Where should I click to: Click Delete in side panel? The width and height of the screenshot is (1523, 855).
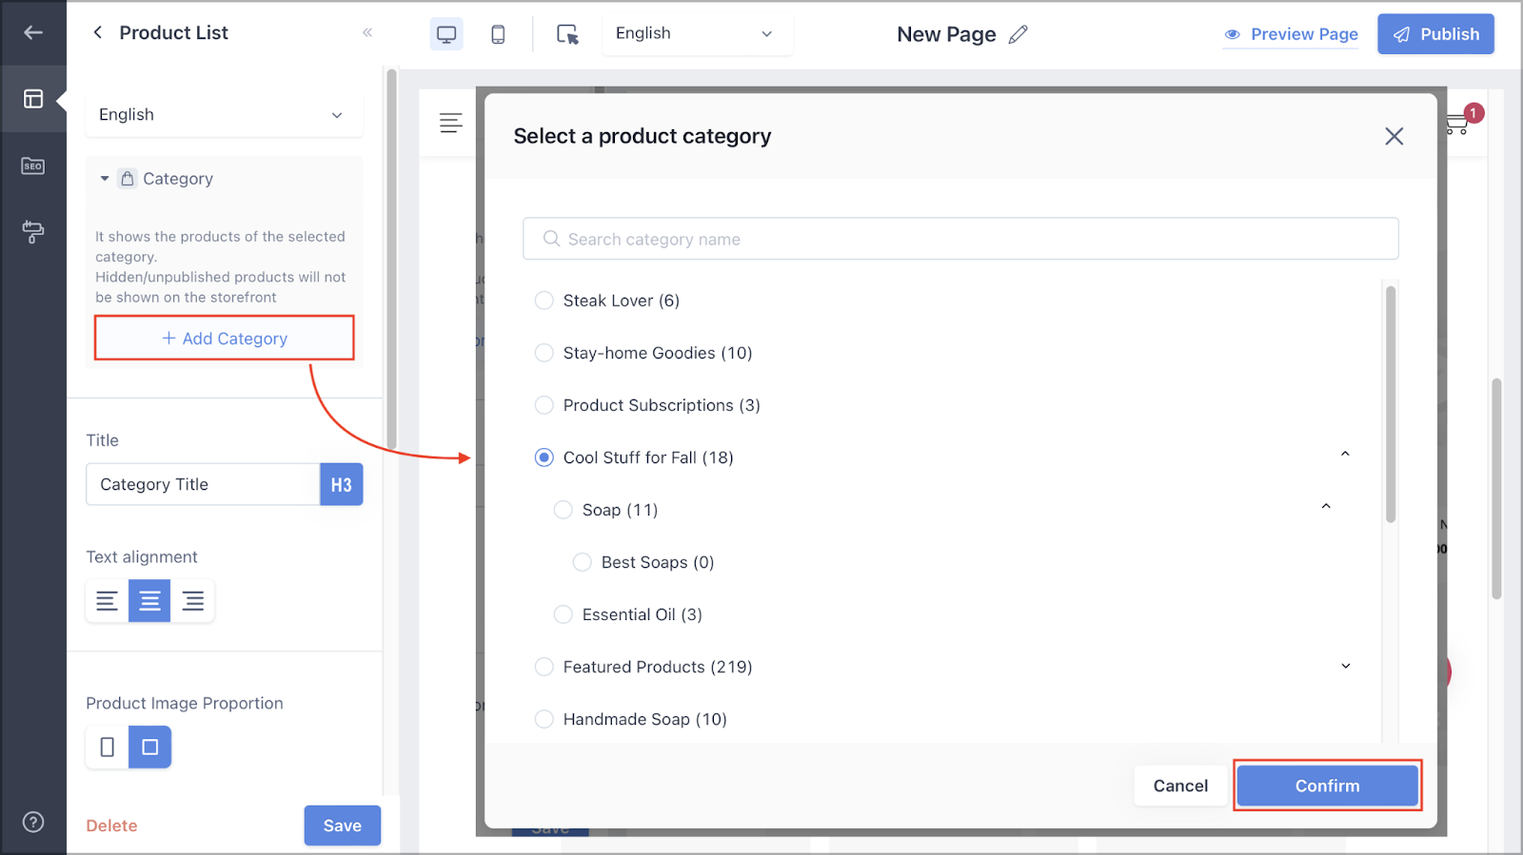(112, 826)
